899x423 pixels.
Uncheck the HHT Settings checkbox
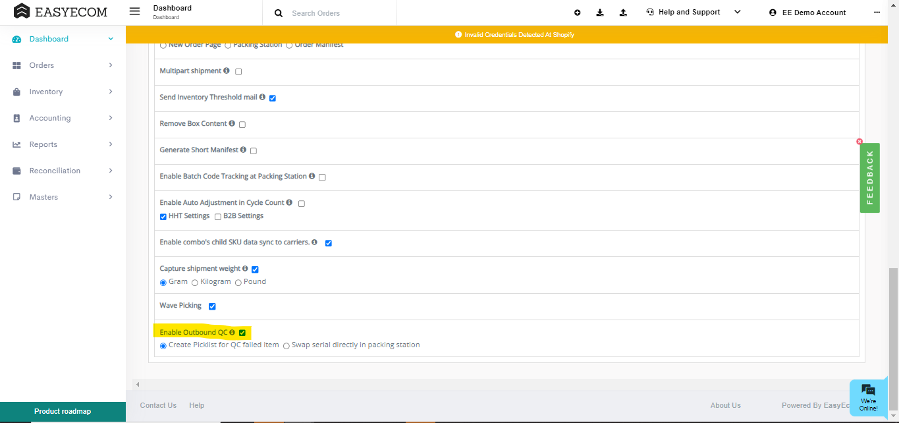(x=163, y=217)
